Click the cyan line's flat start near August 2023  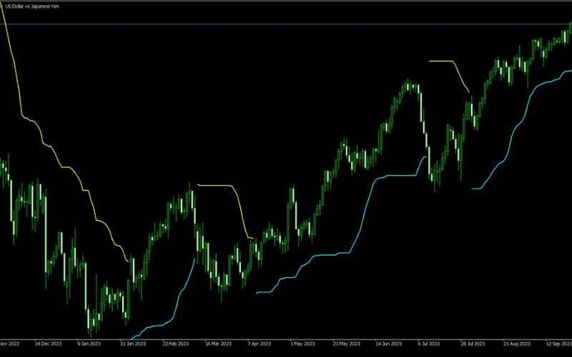(x=478, y=188)
